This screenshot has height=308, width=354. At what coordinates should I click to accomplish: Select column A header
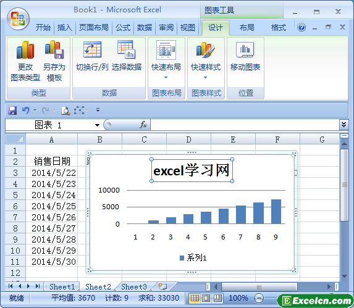51,139
